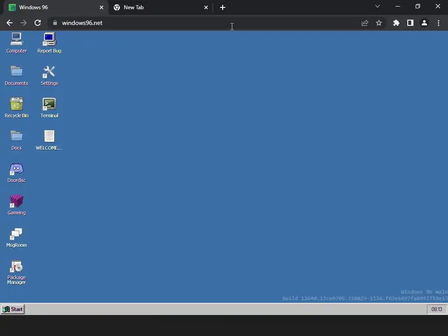Reload the windows96.net page
Screen dimensions: 448x336
tap(38, 23)
